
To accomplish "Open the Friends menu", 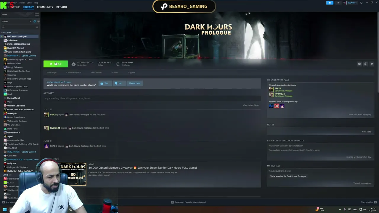I will pyautogui.click(x=21, y=3).
